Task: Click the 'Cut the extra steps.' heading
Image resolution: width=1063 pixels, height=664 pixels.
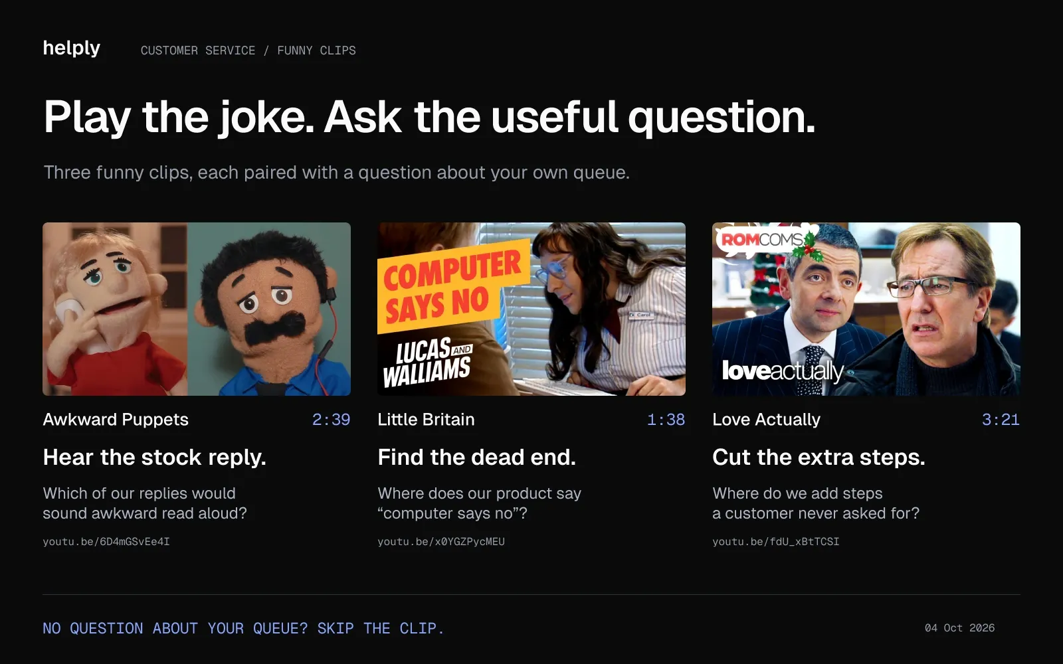Action: [x=819, y=457]
